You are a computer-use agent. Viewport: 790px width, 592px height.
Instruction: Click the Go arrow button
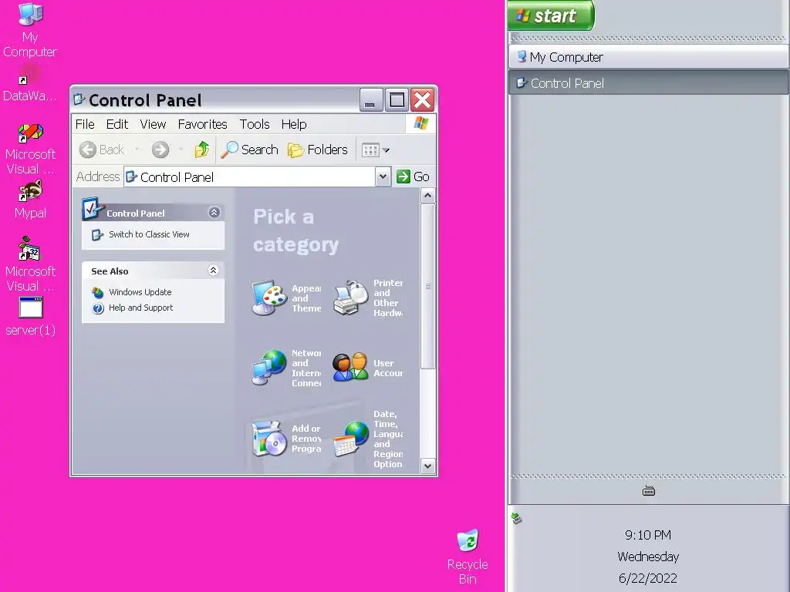[x=413, y=177]
